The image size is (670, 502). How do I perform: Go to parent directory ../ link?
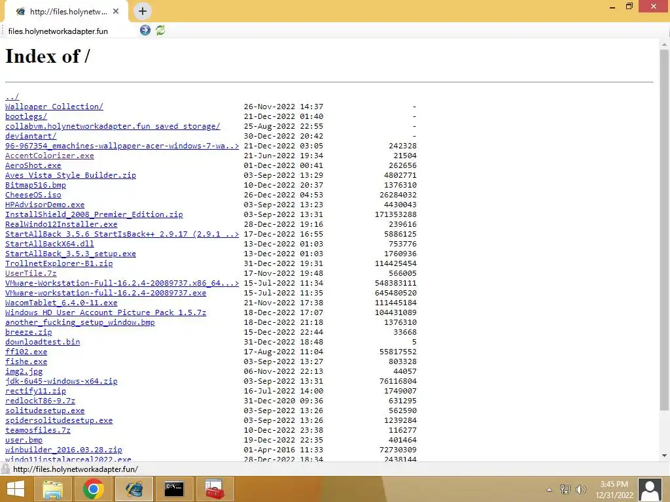12,97
